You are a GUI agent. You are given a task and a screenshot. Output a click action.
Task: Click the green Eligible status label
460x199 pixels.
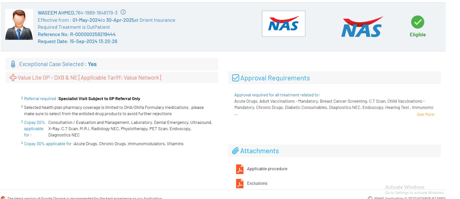pyautogui.click(x=418, y=35)
